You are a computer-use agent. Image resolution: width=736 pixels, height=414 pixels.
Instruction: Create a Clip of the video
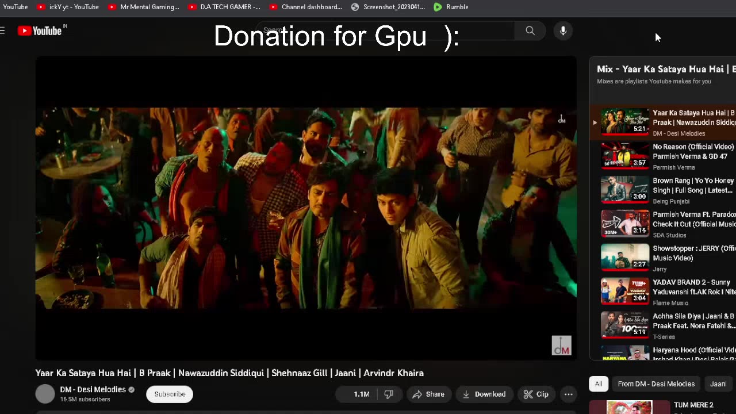tap(536, 394)
